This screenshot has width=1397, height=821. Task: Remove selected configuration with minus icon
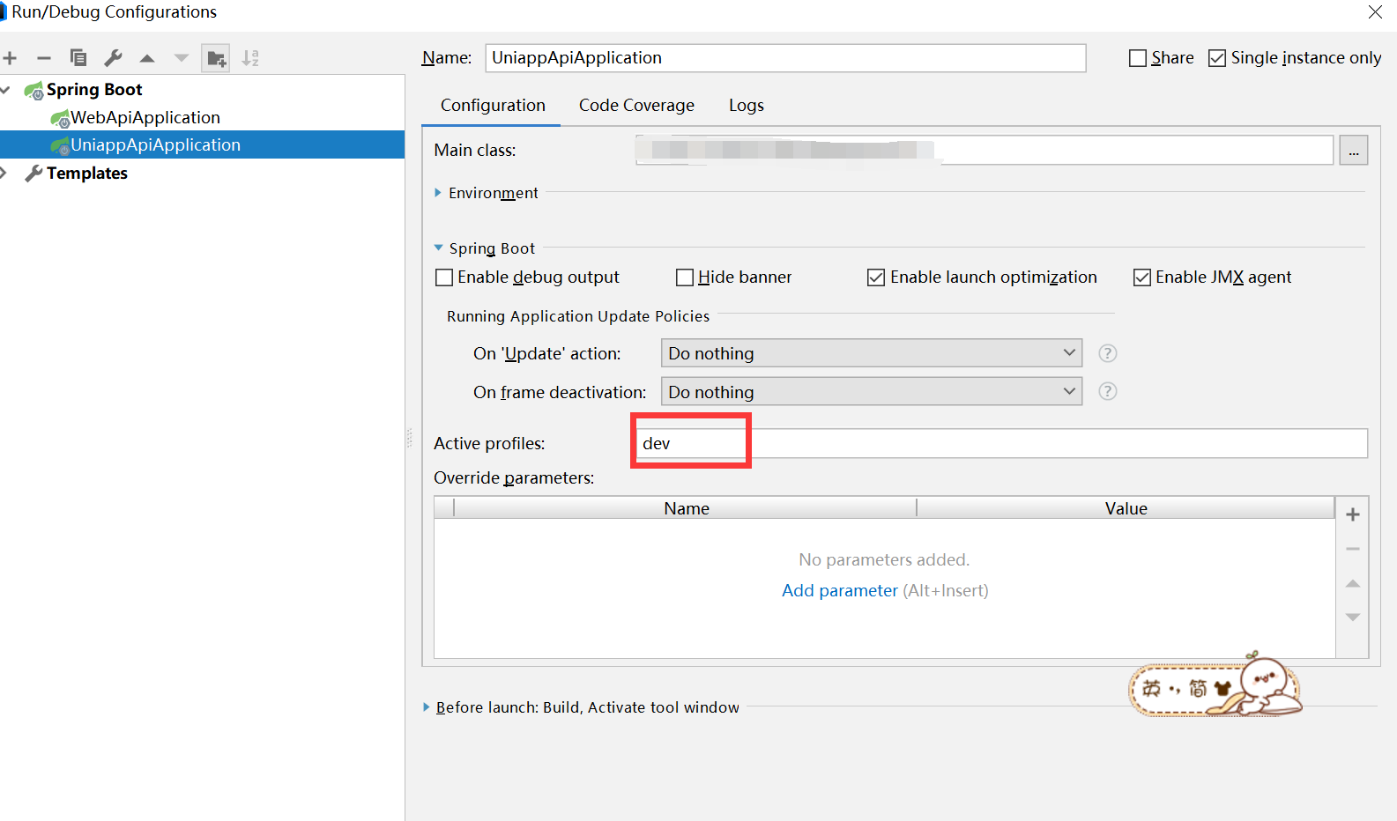pos(44,58)
